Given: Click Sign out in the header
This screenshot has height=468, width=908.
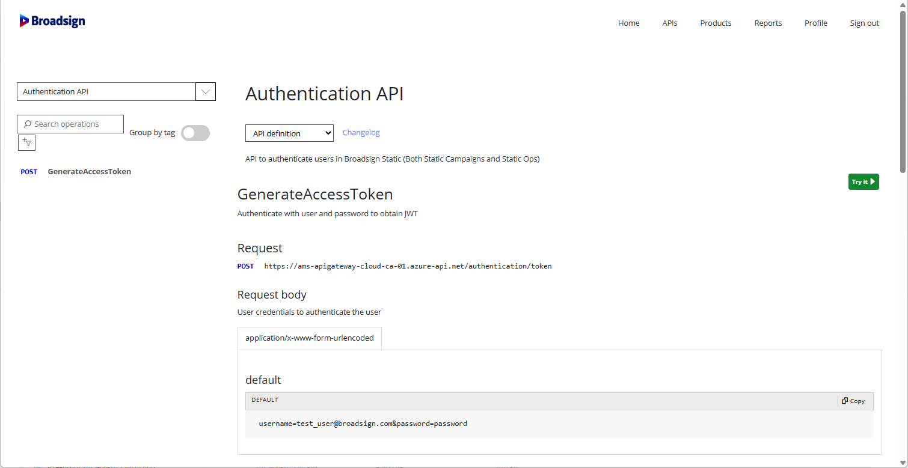Looking at the screenshot, I should point(864,23).
